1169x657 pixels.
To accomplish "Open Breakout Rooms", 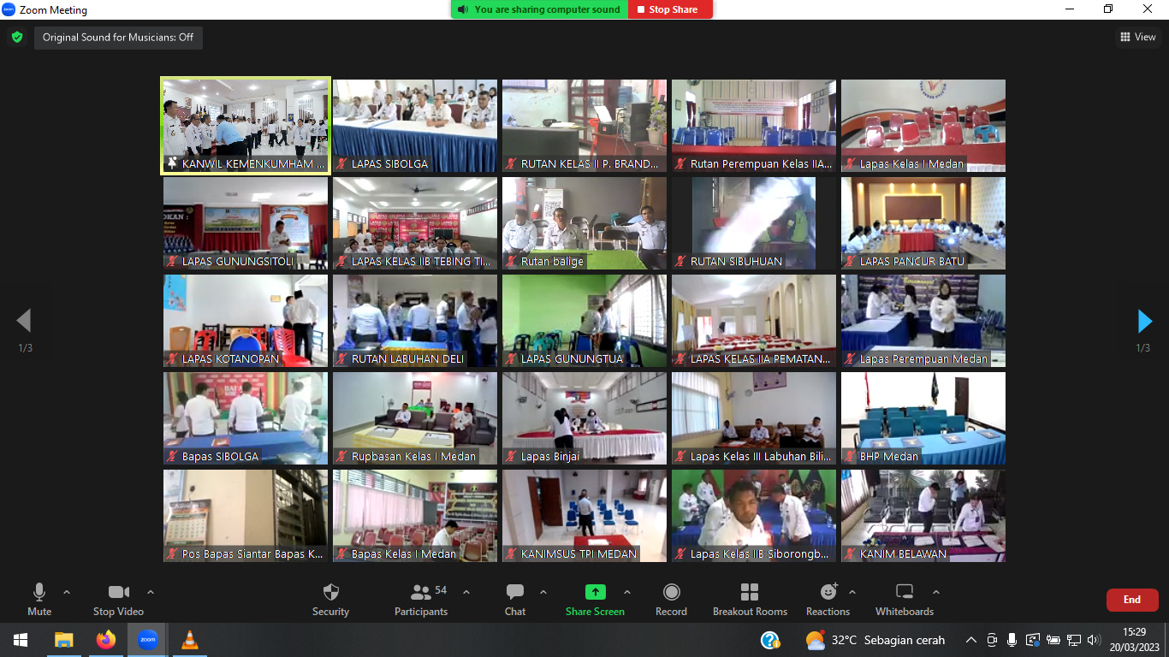I will 750,593.
